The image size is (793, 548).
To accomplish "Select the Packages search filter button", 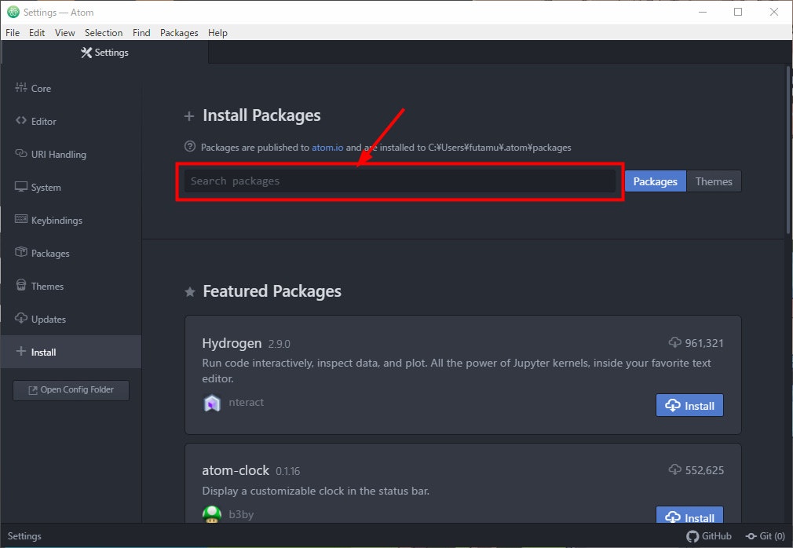I will point(655,181).
